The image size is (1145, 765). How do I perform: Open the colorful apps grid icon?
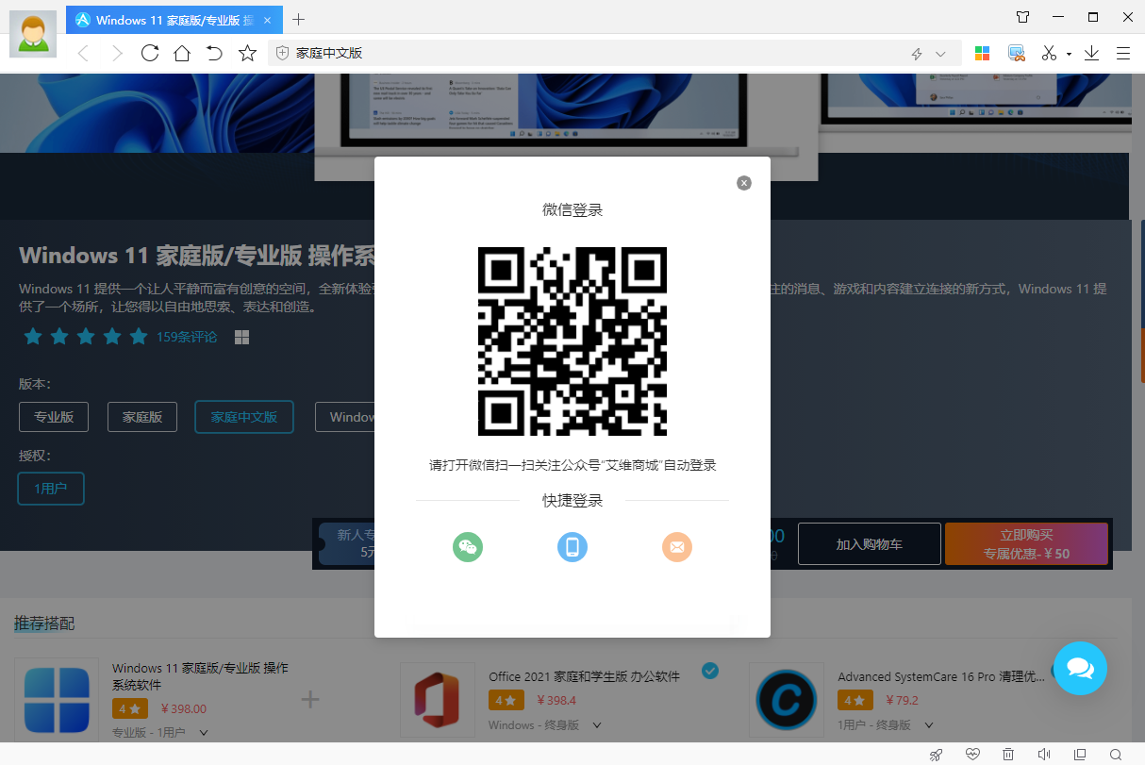click(983, 54)
